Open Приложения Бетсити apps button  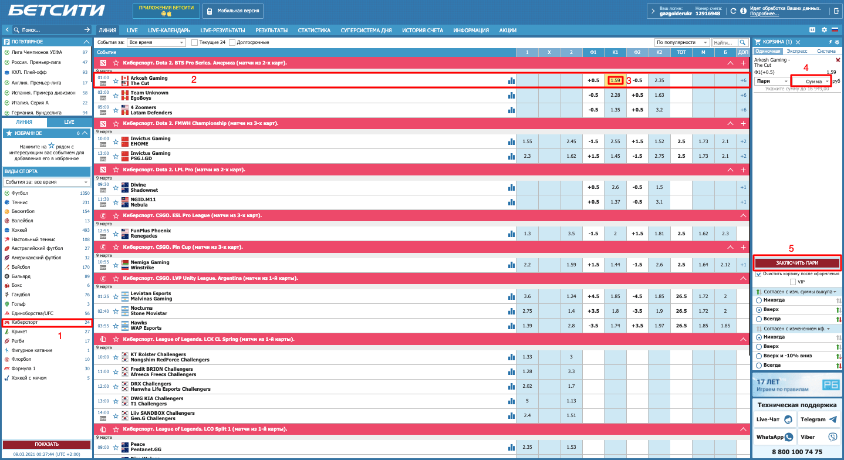coord(167,11)
